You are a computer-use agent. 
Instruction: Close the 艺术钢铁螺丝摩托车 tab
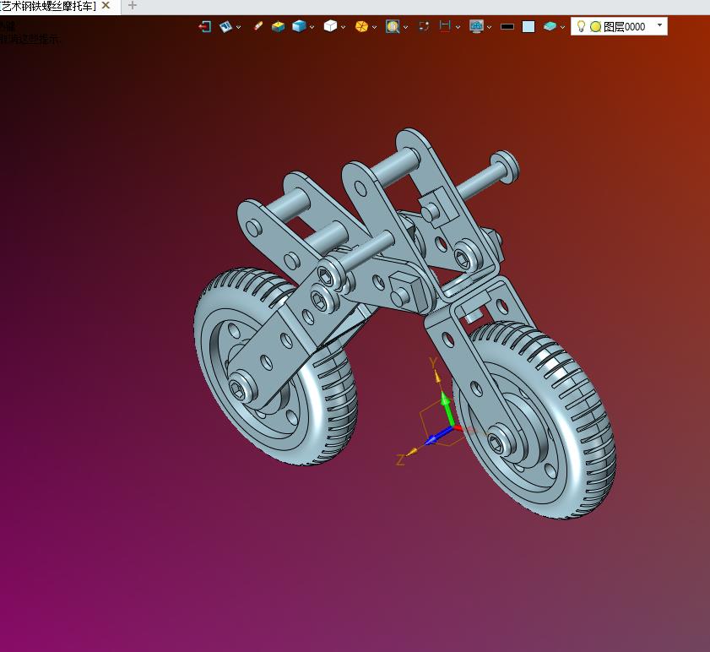[106, 5]
